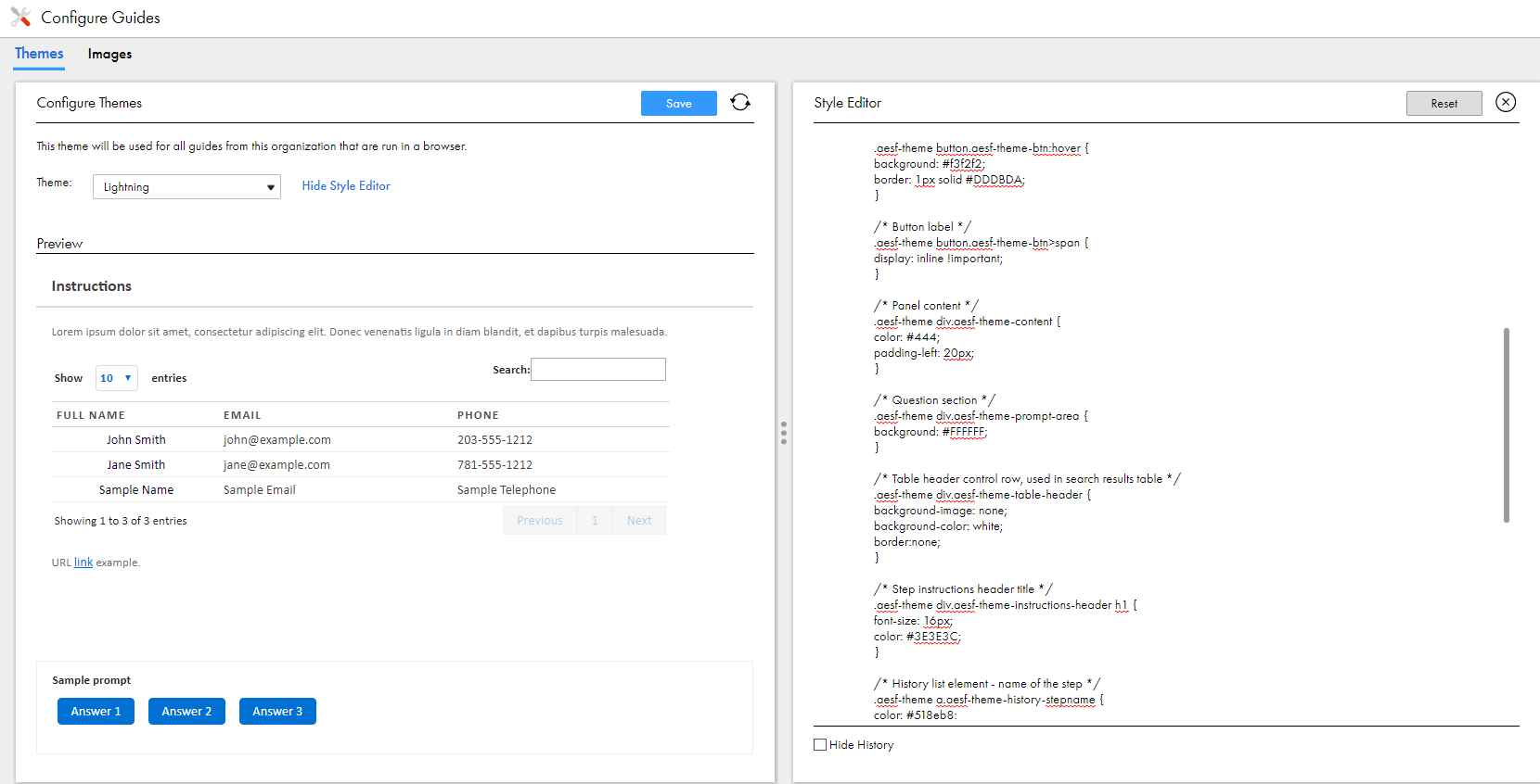1540x784 pixels.
Task: Click the Lorem ipsum instructions paragraph
Action: coord(359,332)
